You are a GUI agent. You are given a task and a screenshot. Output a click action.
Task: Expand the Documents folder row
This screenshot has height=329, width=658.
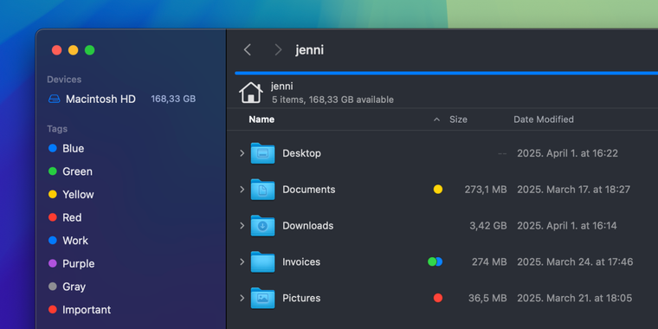click(x=242, y=190)
